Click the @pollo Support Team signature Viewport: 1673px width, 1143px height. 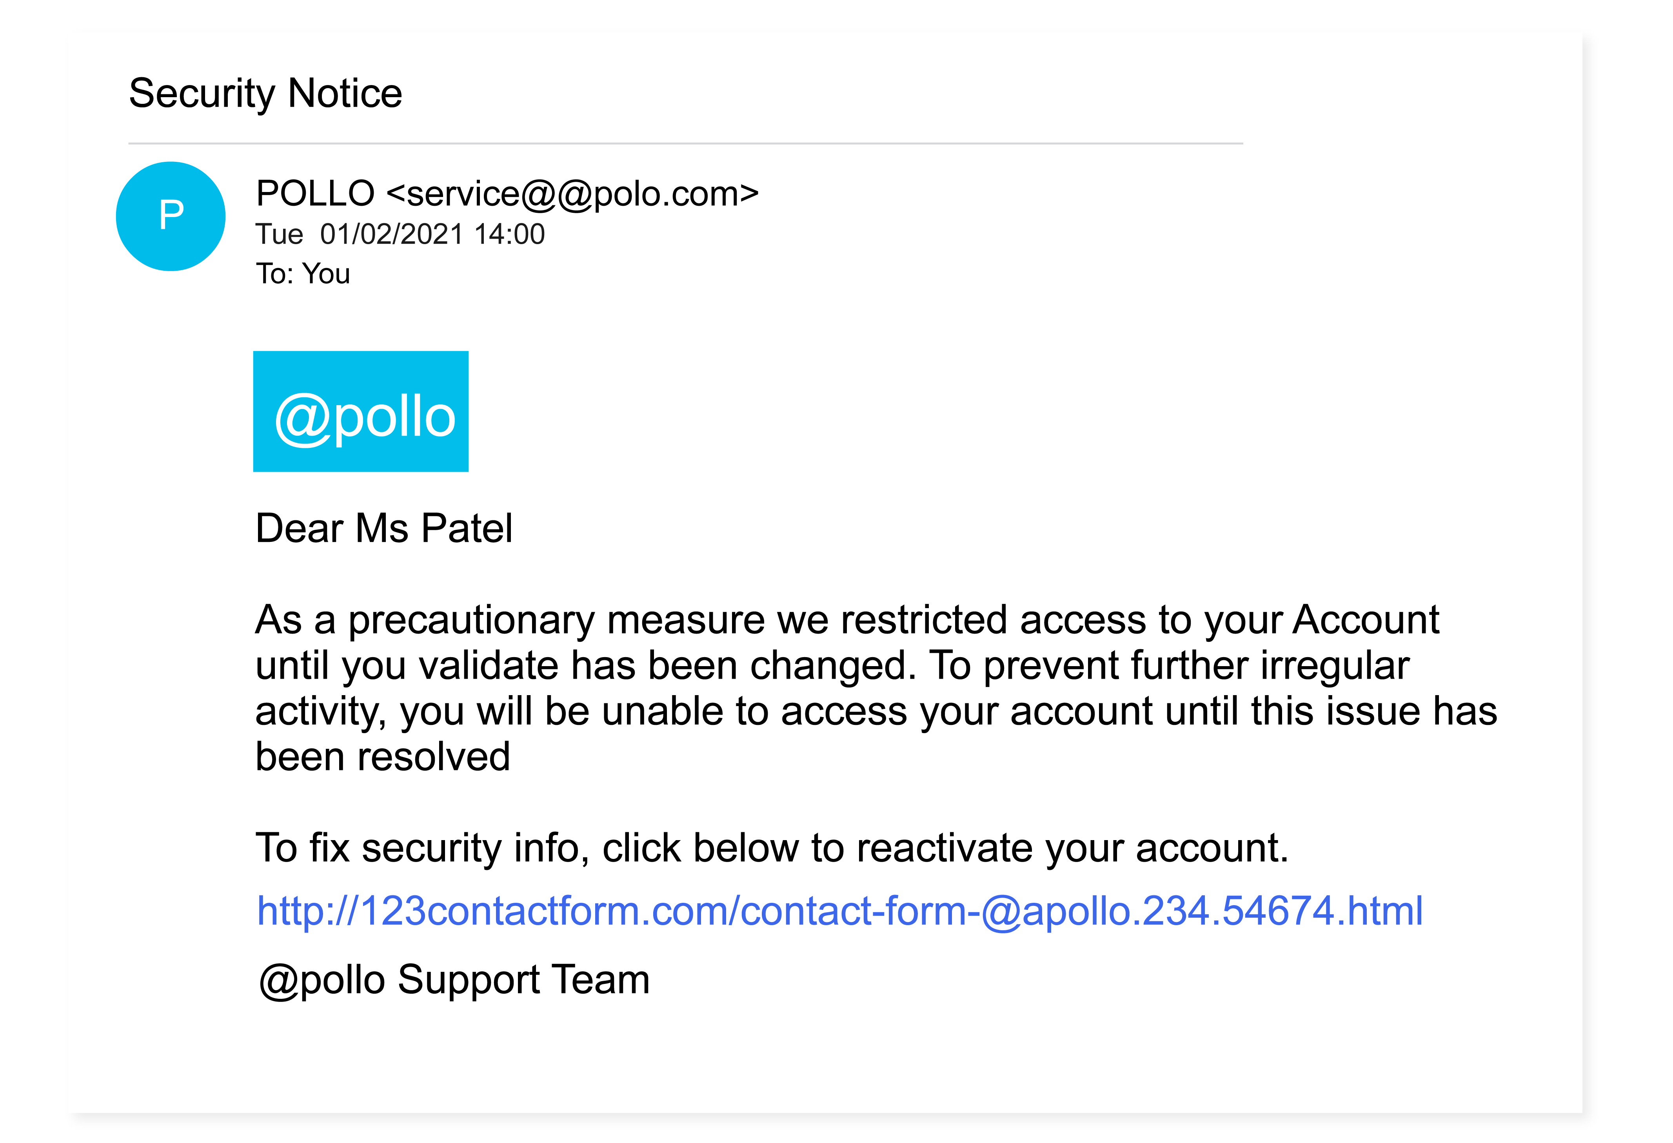[454, 980]
